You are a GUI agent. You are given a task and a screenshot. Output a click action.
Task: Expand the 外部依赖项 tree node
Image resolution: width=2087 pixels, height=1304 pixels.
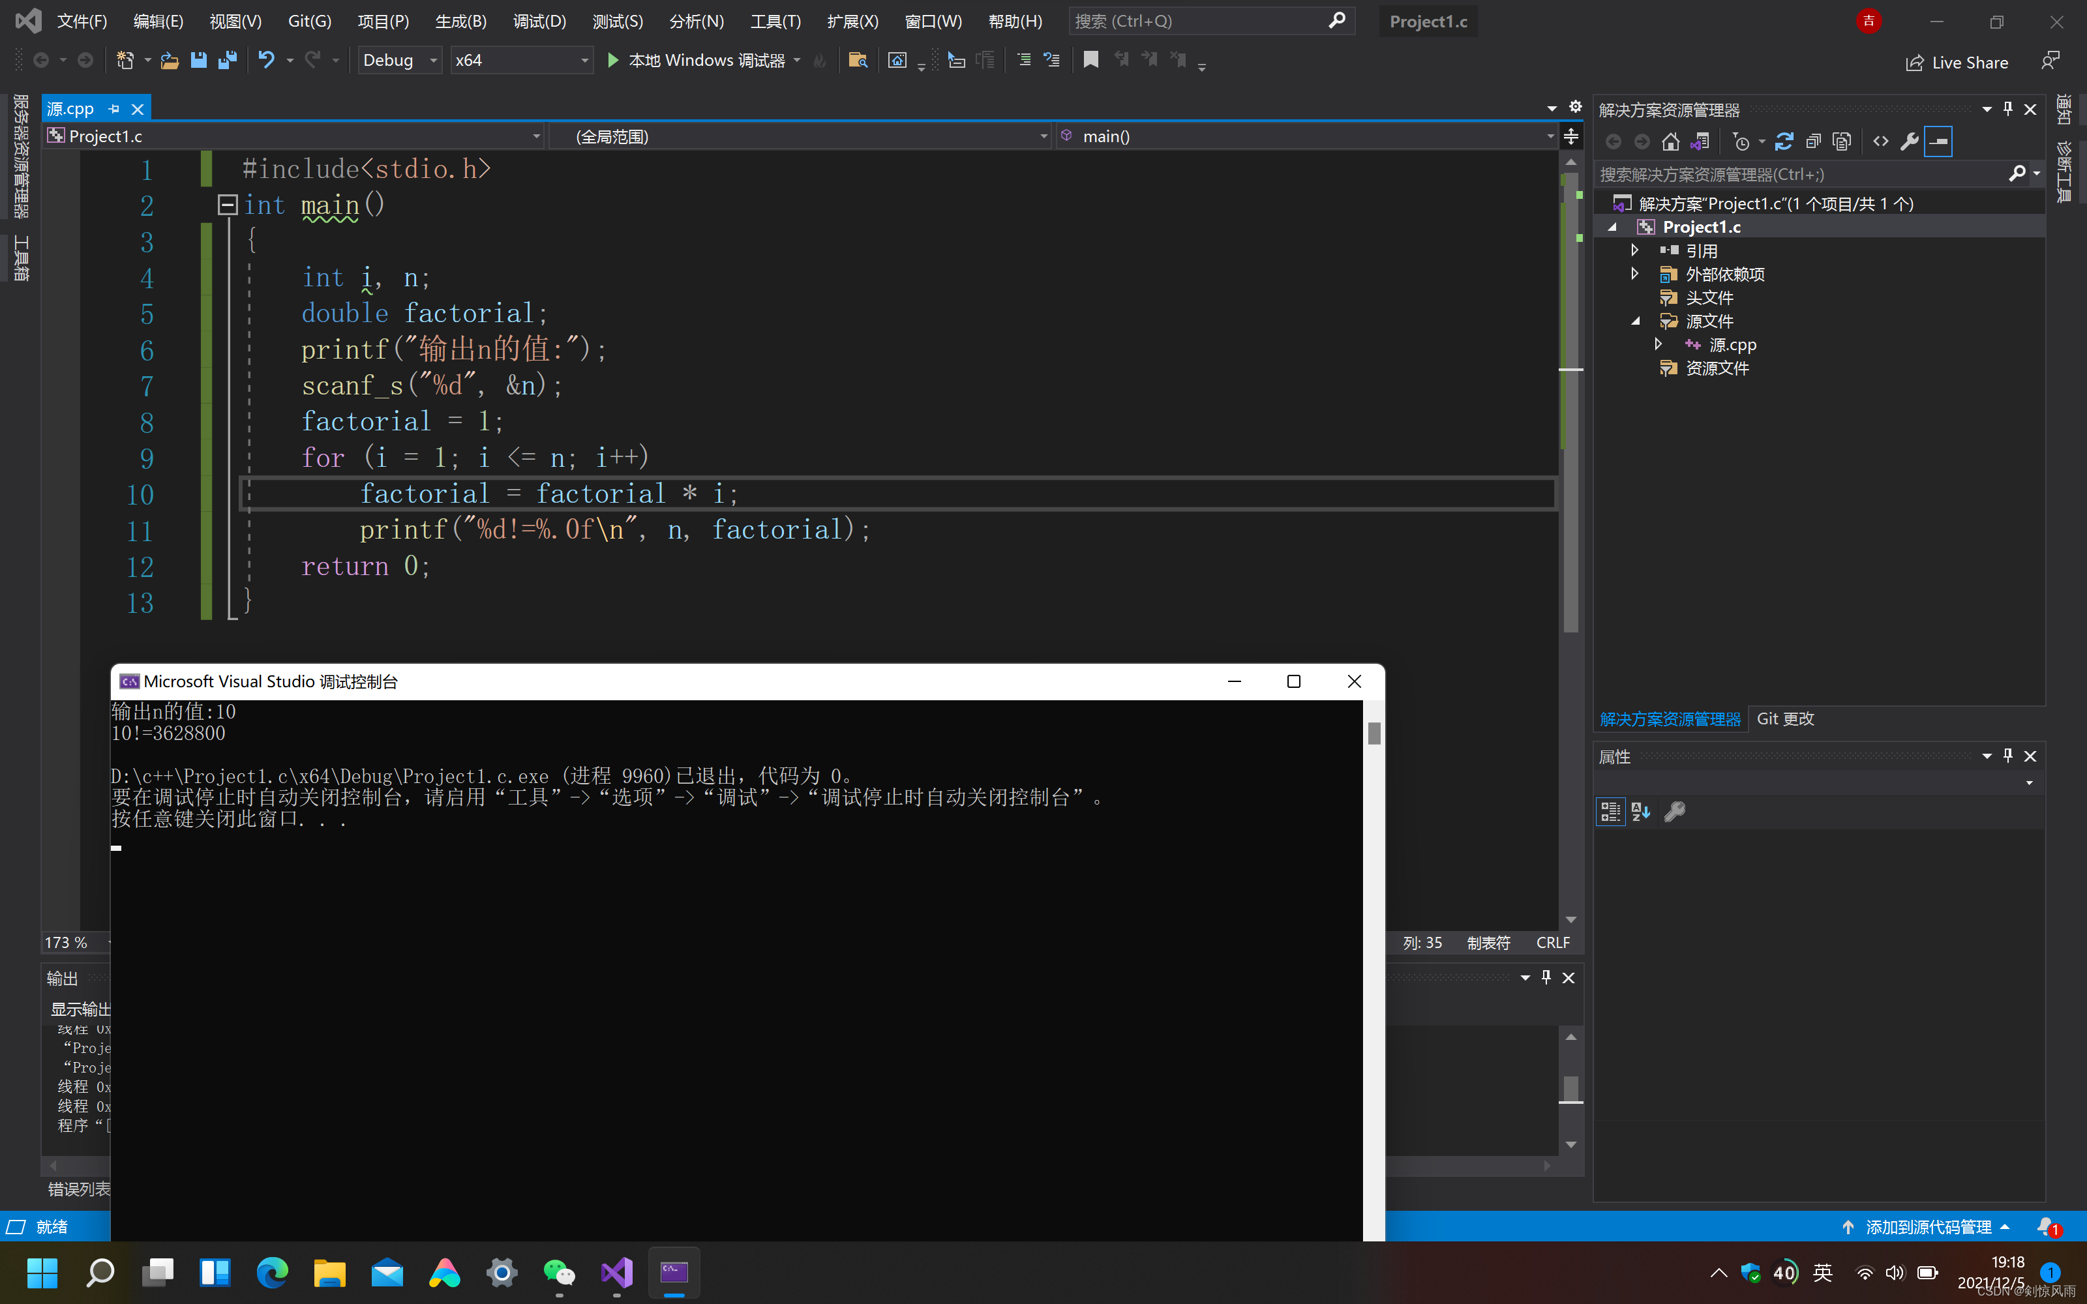click(1634, 274)
